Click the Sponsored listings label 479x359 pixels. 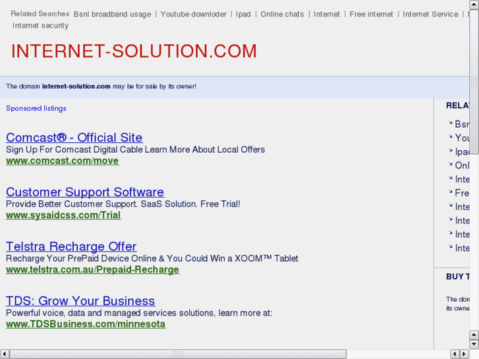pyautogui.click(x=36, y=109)
